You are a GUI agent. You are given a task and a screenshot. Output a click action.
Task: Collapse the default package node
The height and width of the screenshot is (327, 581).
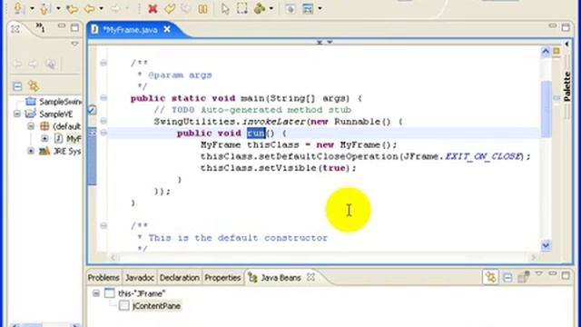click(x=31, y=126)
